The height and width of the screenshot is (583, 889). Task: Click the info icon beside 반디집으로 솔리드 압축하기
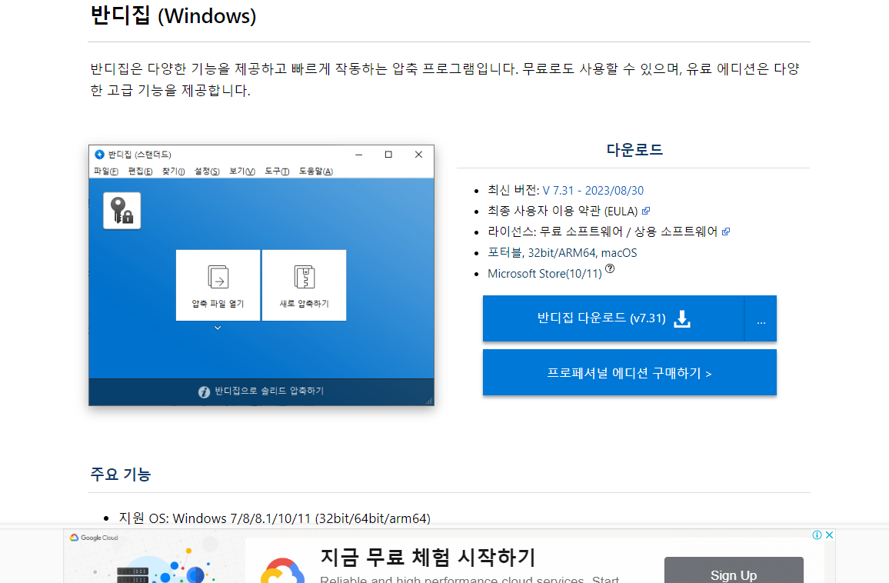click(204, 392)
